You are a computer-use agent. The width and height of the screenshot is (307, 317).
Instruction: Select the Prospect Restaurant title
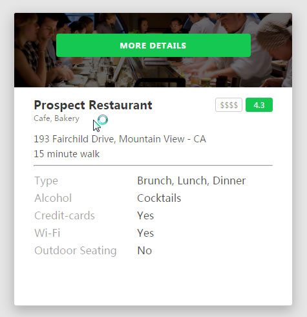(x=93, y=105)
